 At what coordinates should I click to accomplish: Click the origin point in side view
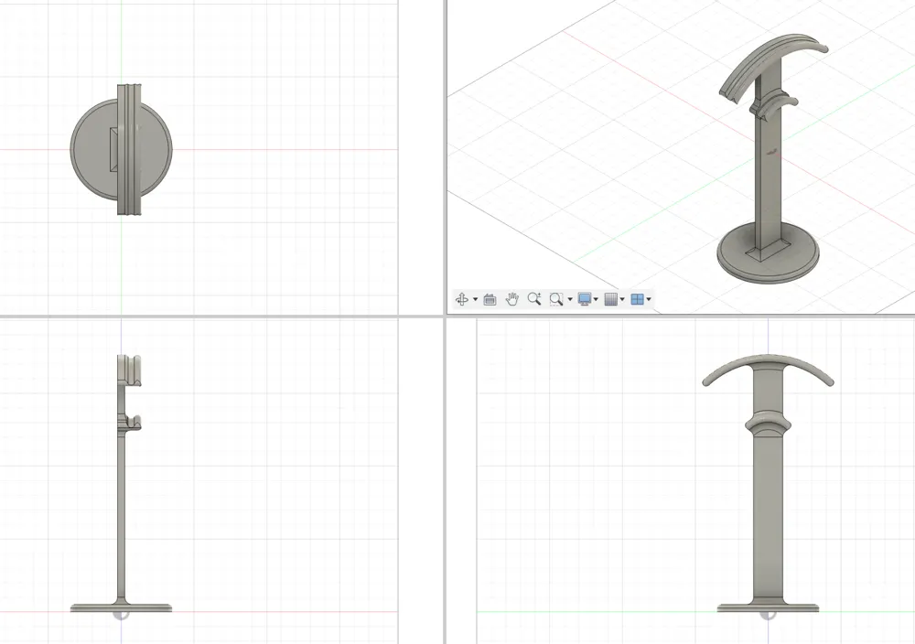click(122, 613)
